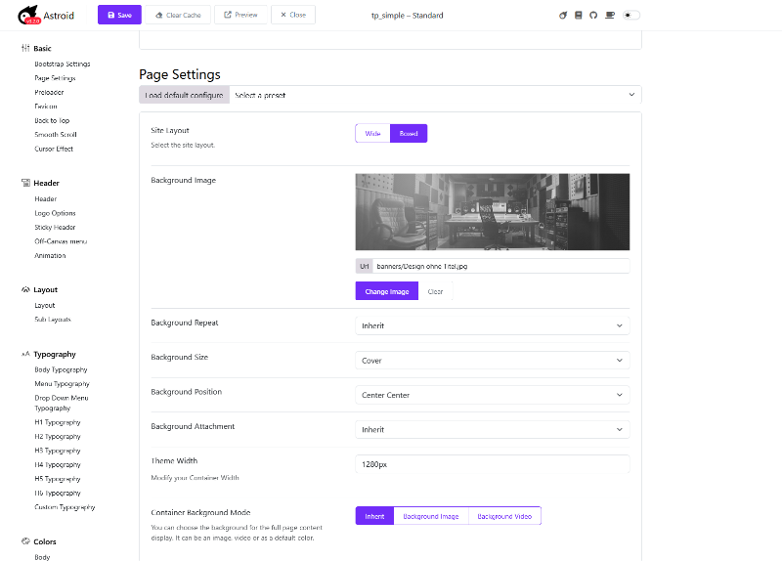Open the documentation book icon
782x561 pixels.
point(578,15)
